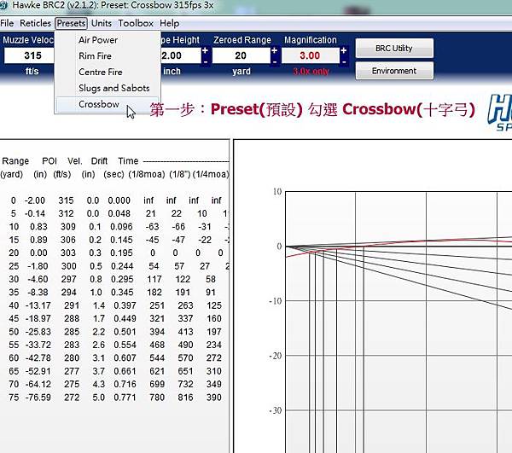Click the Range column header
The width and height of the screenshot is (512, 453).
coord(15,161)
